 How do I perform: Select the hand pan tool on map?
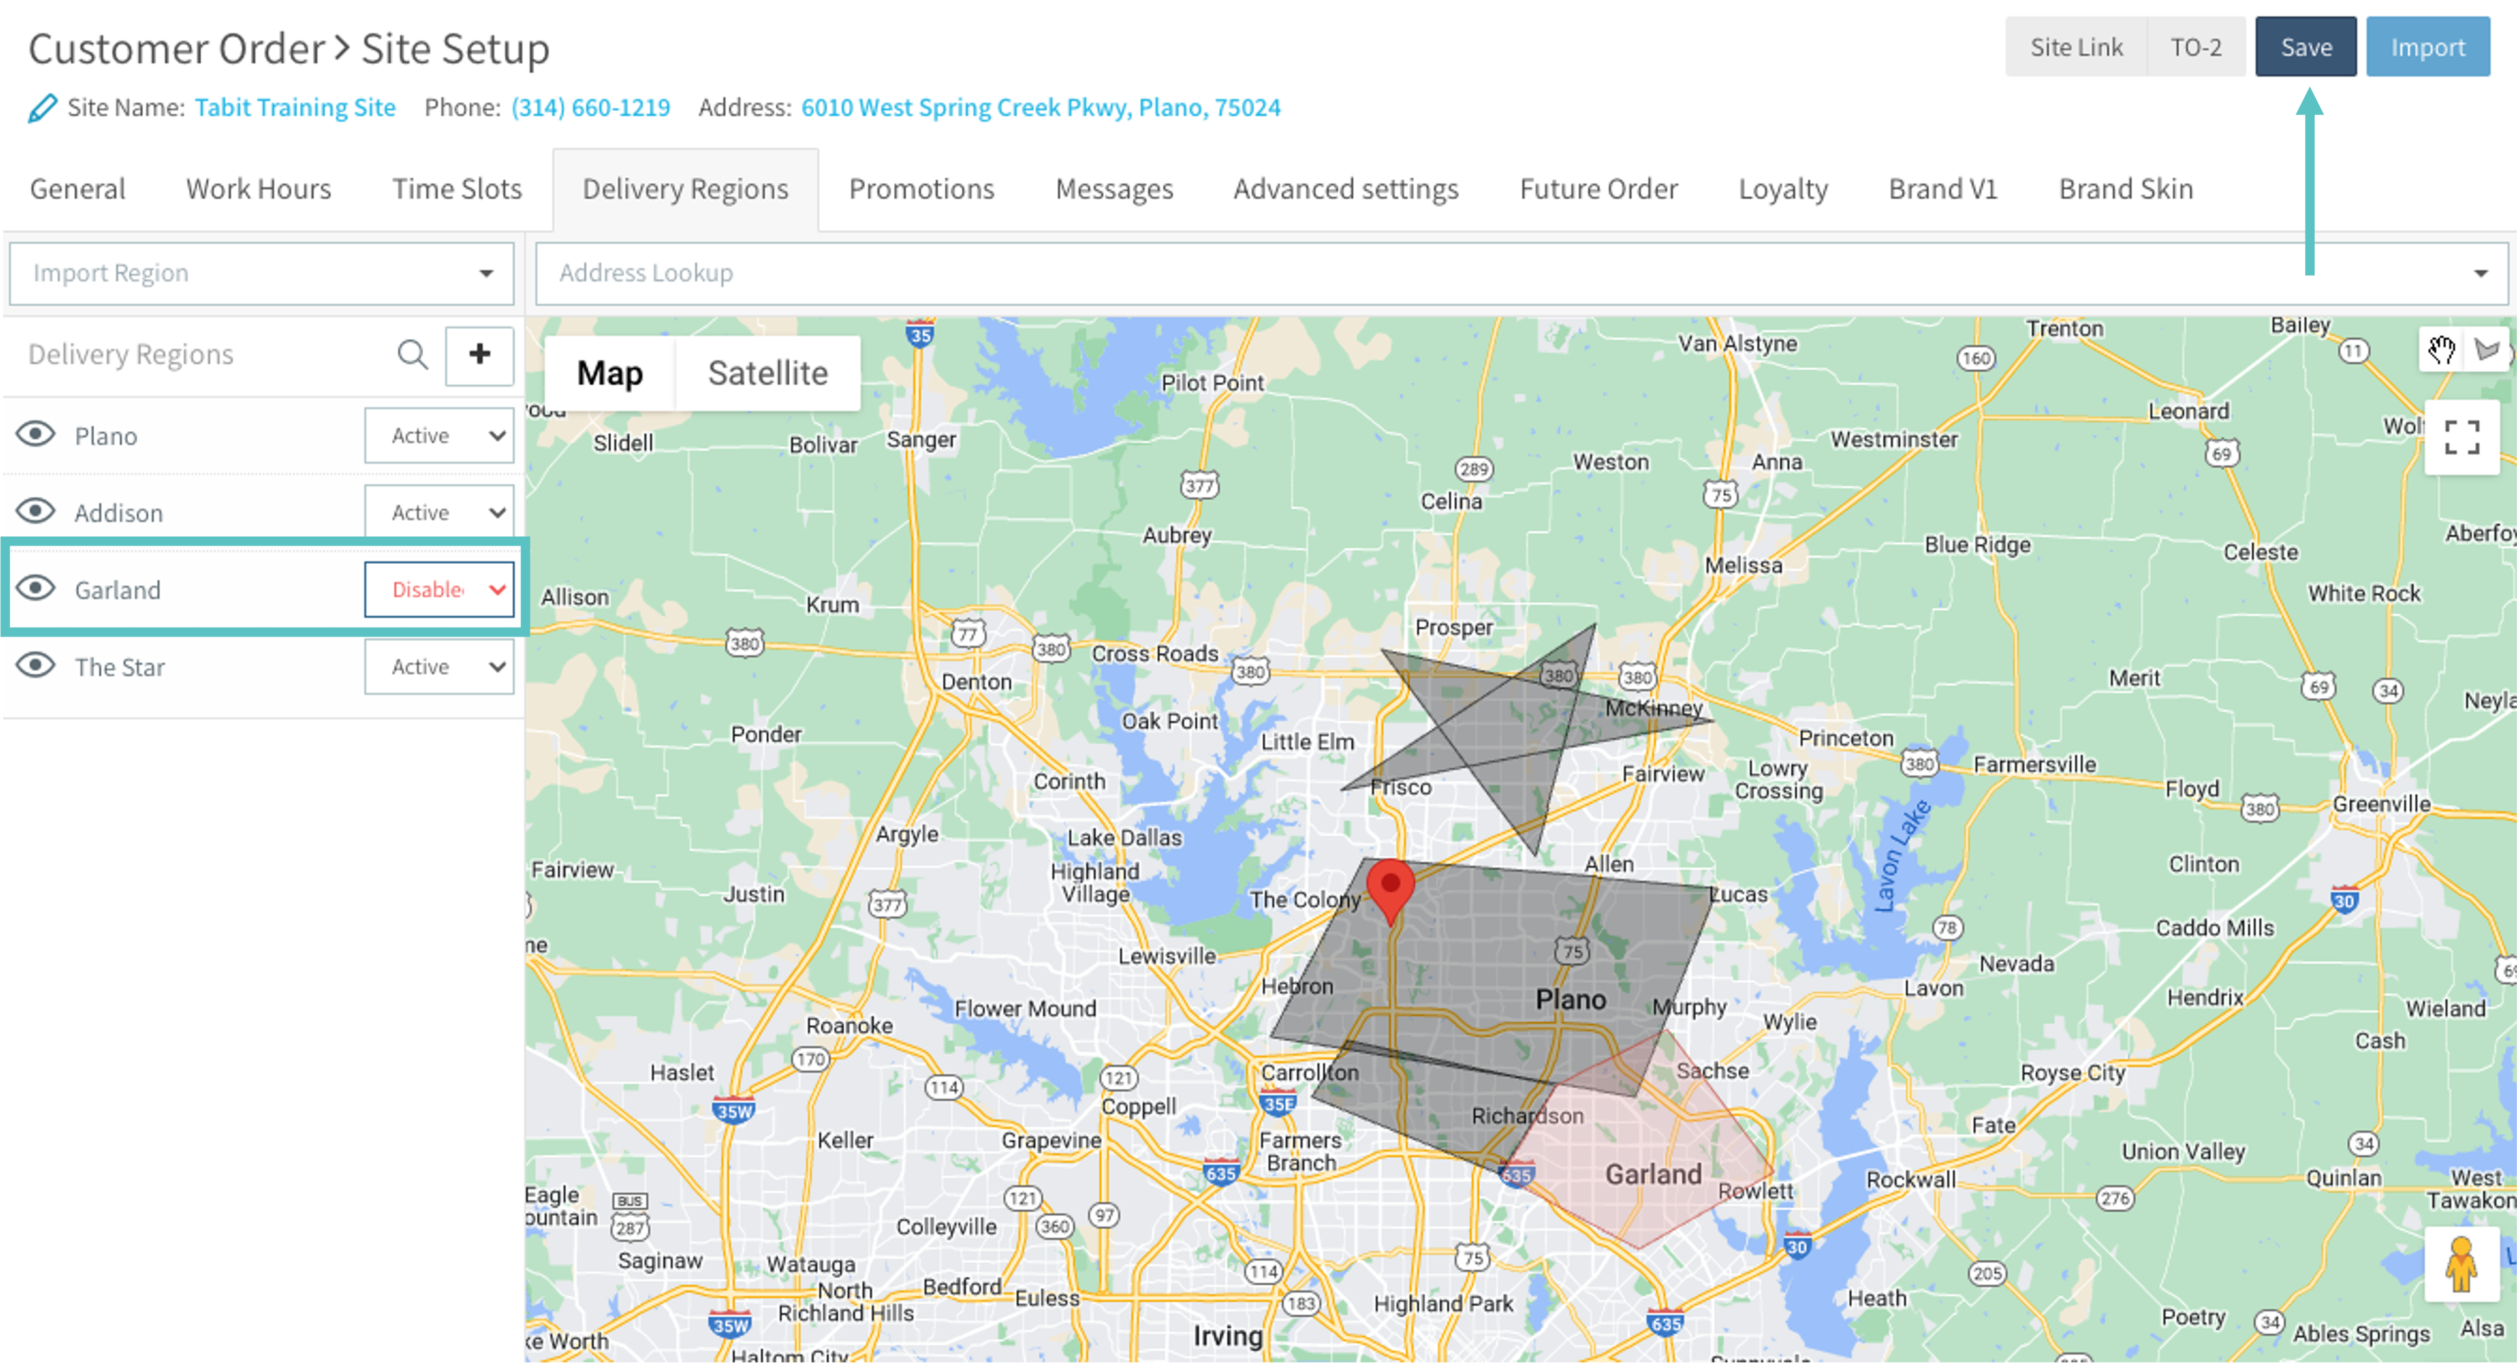click(2441, 348)
